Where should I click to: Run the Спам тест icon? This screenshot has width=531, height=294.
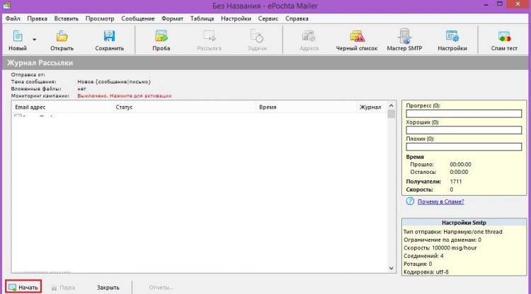point(504,36)
